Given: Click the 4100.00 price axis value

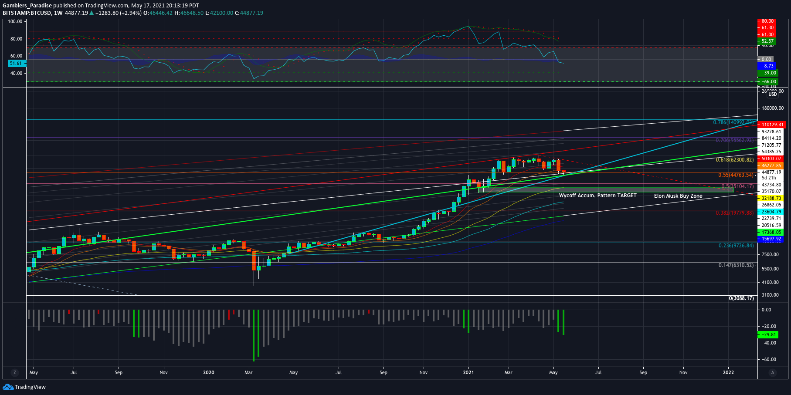Looking at the screenshot, I should [770, 282].
